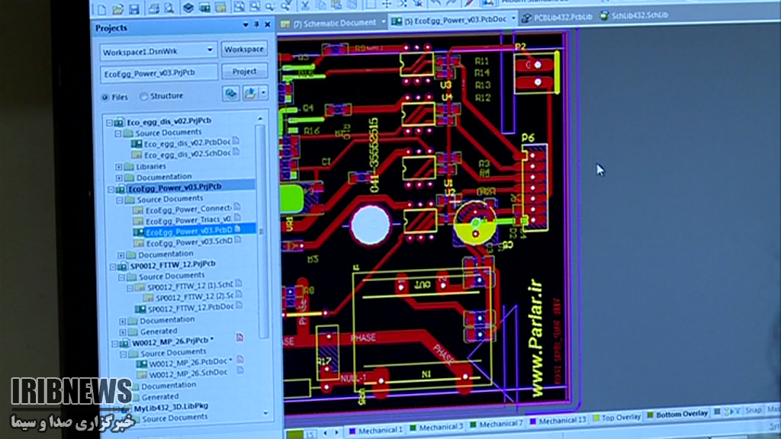Collapse the Eco_egg_dis_v02.PrjPcb project node
Screen dimensions: 781x439
pos(109,122)
